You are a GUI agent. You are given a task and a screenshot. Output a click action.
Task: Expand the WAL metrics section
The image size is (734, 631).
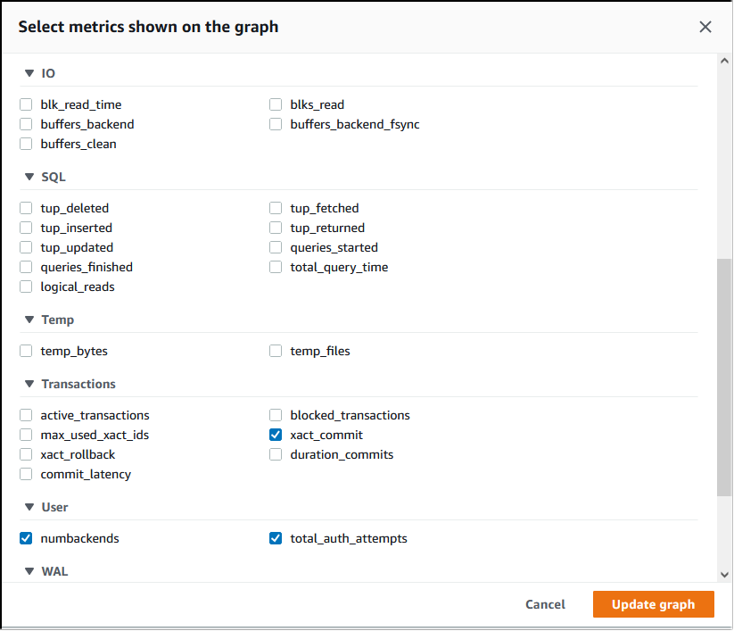[x=30, y=571]
